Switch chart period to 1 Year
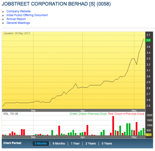155x151 pixels. [75, 144]
